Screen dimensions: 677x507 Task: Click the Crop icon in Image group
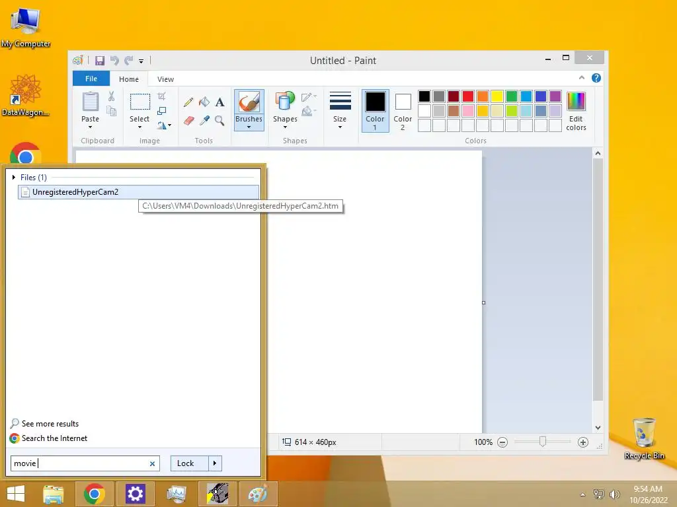pos(161,96)
